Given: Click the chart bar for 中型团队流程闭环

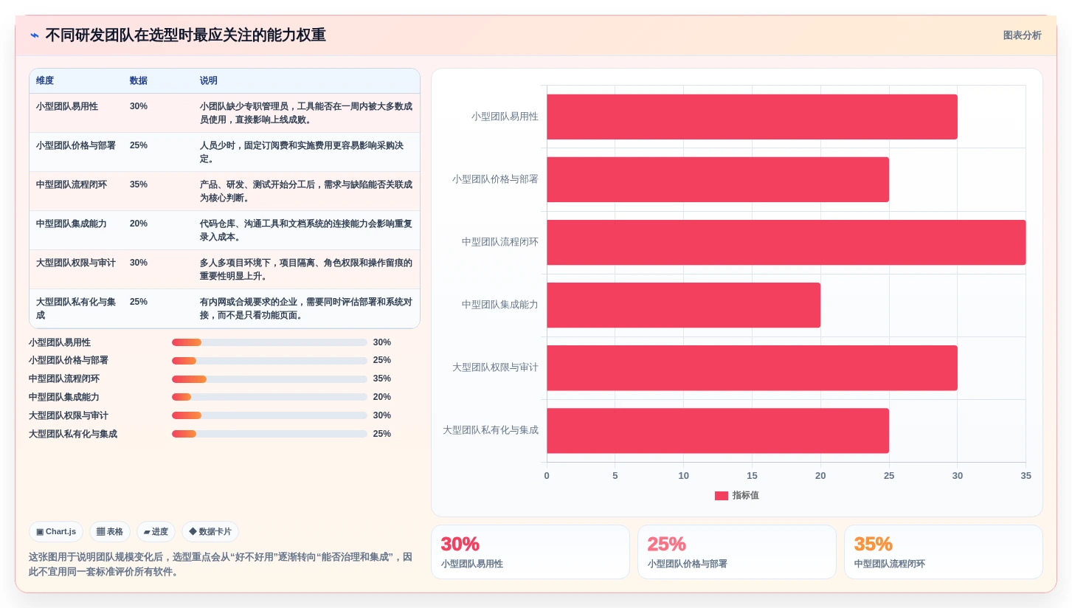Looking at the screenshot, I should [786, 242].
